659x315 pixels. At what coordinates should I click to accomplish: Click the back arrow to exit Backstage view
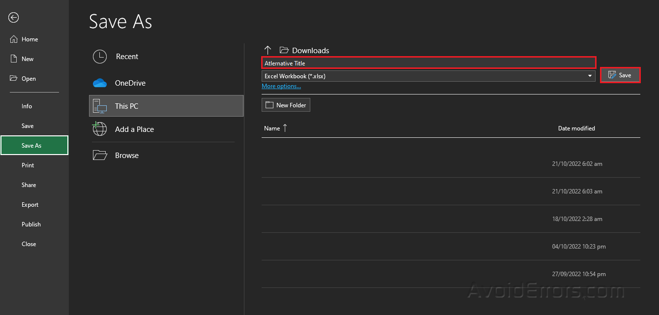click(13, 18)
